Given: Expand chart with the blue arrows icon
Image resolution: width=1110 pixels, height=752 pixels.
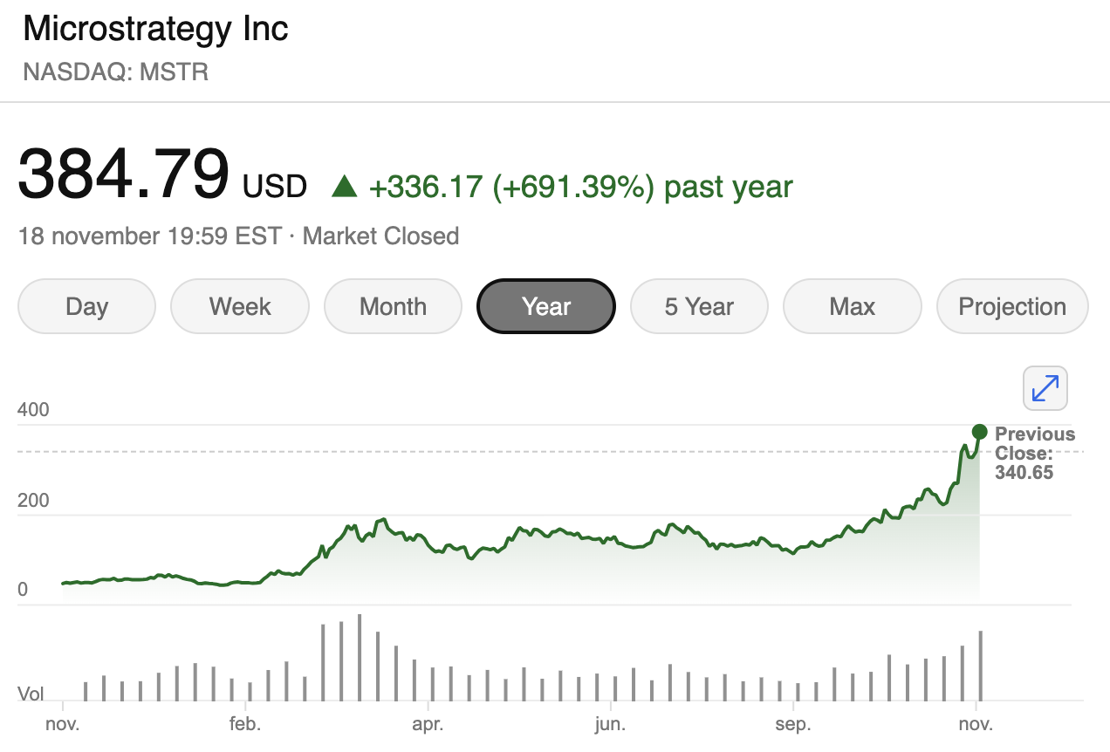Looking at the screenshot, I should pos(1045,388).
